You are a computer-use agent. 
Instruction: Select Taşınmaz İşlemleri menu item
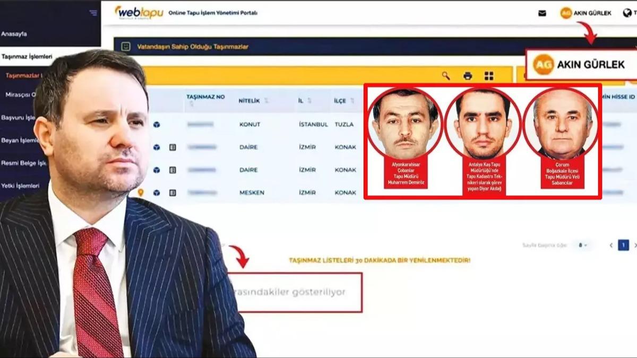[27, 56]
